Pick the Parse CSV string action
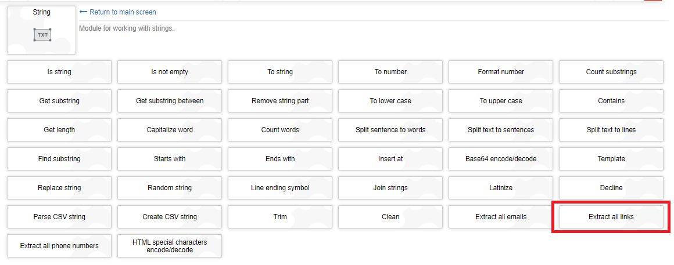 [x=59, y=217]
